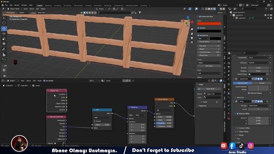Image resolution: width=274 pixels, height=154 pixels.
Task: Select the Transform tool in viewport toolbar
Action: coord(4,44)
